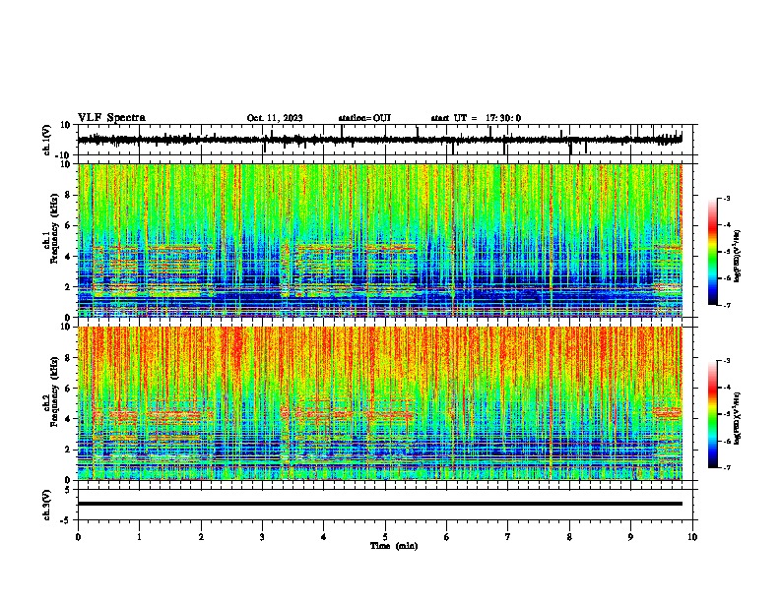Image resolution: width=780 pixels, height=602 pixels.
Task: Click the "ch.3(V)" axis label
Action: pos(47,505)
